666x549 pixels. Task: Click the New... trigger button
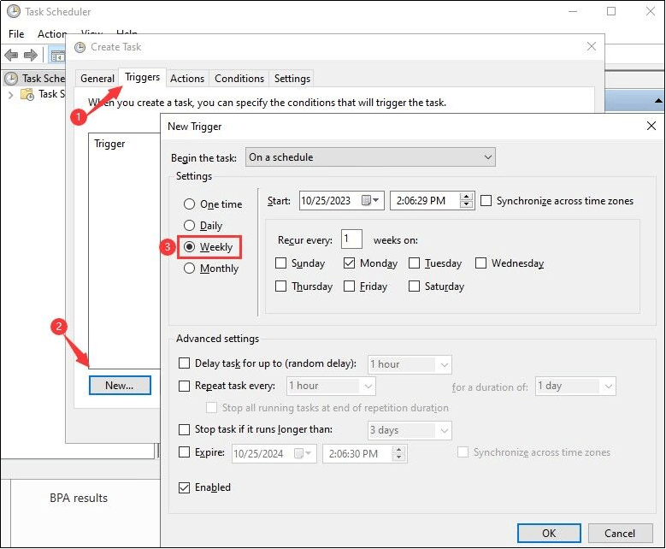point(120,386)
